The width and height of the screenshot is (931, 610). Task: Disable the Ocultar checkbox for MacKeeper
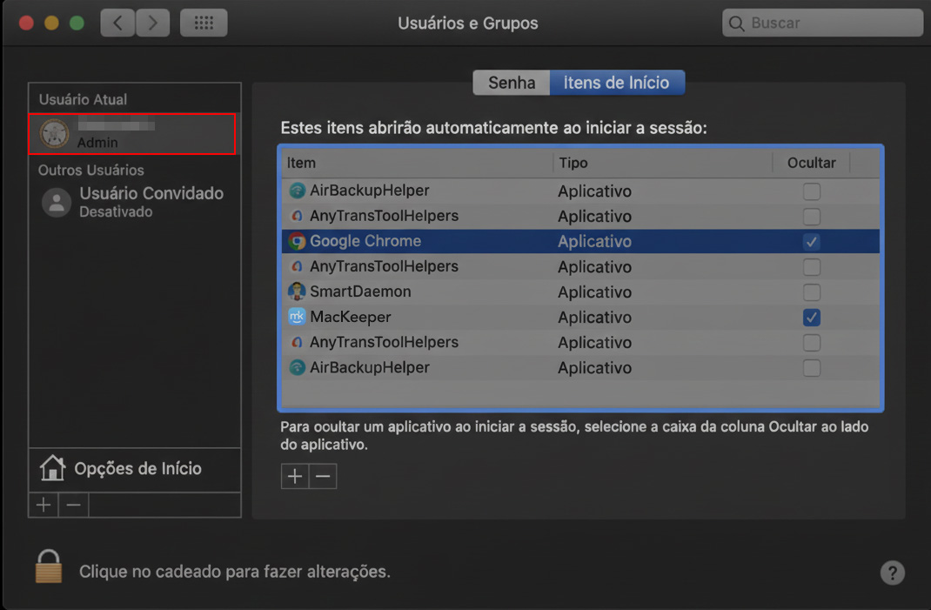point(811,317)
